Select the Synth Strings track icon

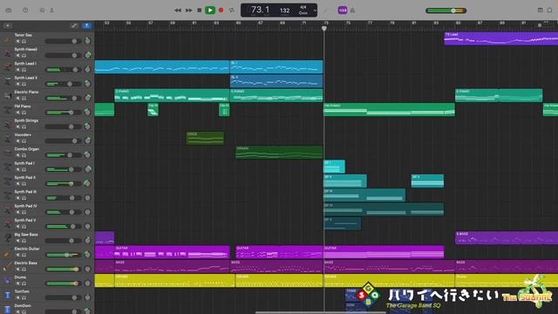click(x=7, y=125)
